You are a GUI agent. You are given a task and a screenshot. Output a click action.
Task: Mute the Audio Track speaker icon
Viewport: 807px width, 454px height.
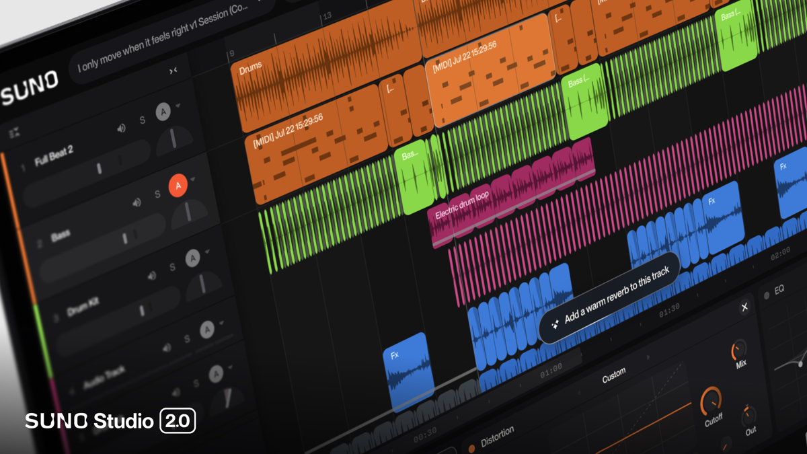(167, 347)
